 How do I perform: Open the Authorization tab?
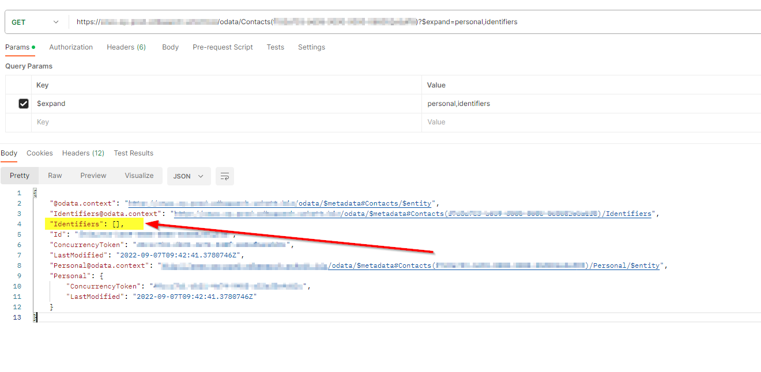(70, 47)
